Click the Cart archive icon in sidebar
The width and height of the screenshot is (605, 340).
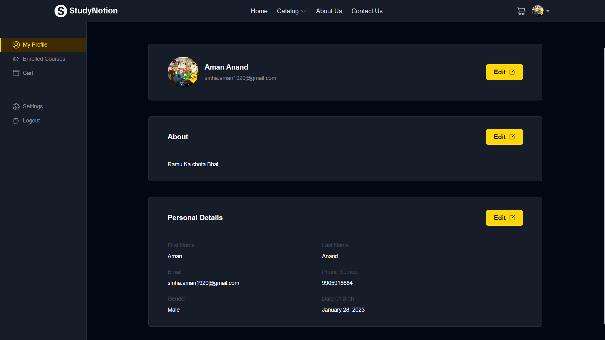(x=16, y=73)
